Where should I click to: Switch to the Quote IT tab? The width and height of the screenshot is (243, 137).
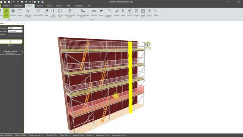pos(59,6)
